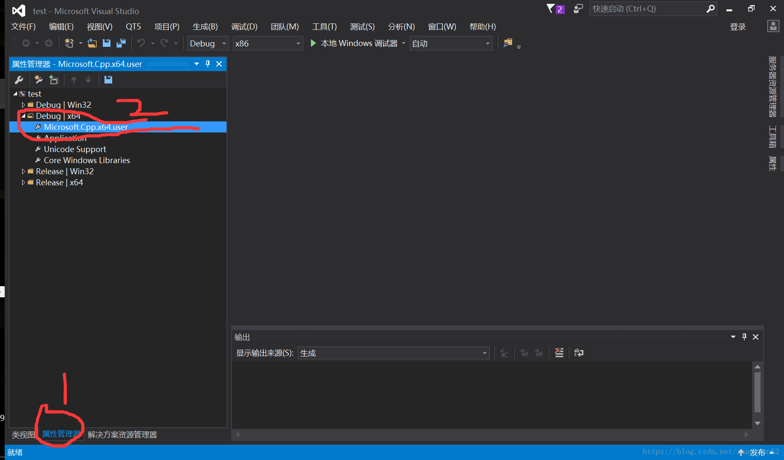
Task: Switch to 解决方案资源管理器 tab
Action: click(122, 434)
